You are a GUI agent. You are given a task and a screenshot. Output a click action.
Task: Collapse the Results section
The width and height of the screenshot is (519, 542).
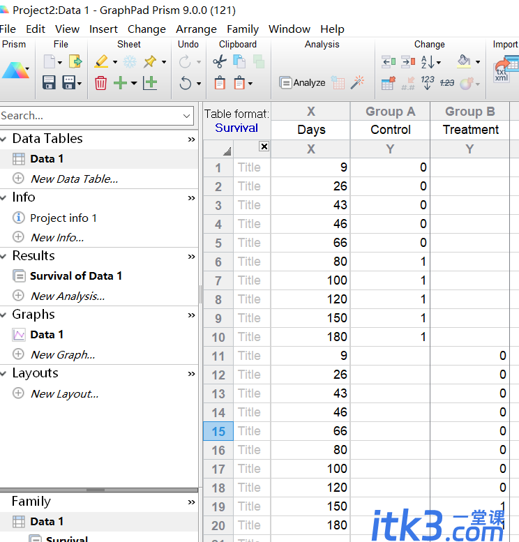3,257
